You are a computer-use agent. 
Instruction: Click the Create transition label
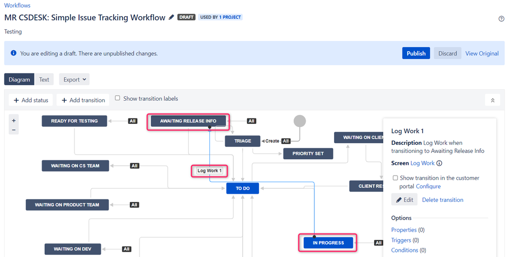(272, 141)
